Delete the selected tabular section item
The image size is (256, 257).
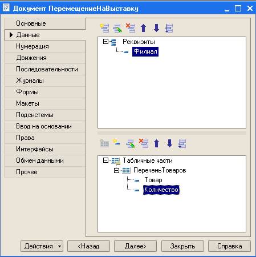[144, 143]
